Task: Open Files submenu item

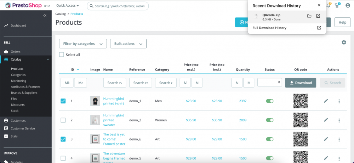Action: 14,98
